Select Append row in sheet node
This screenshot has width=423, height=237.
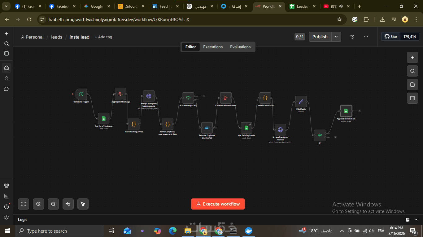pyautogui.click(x=346, y=111)
